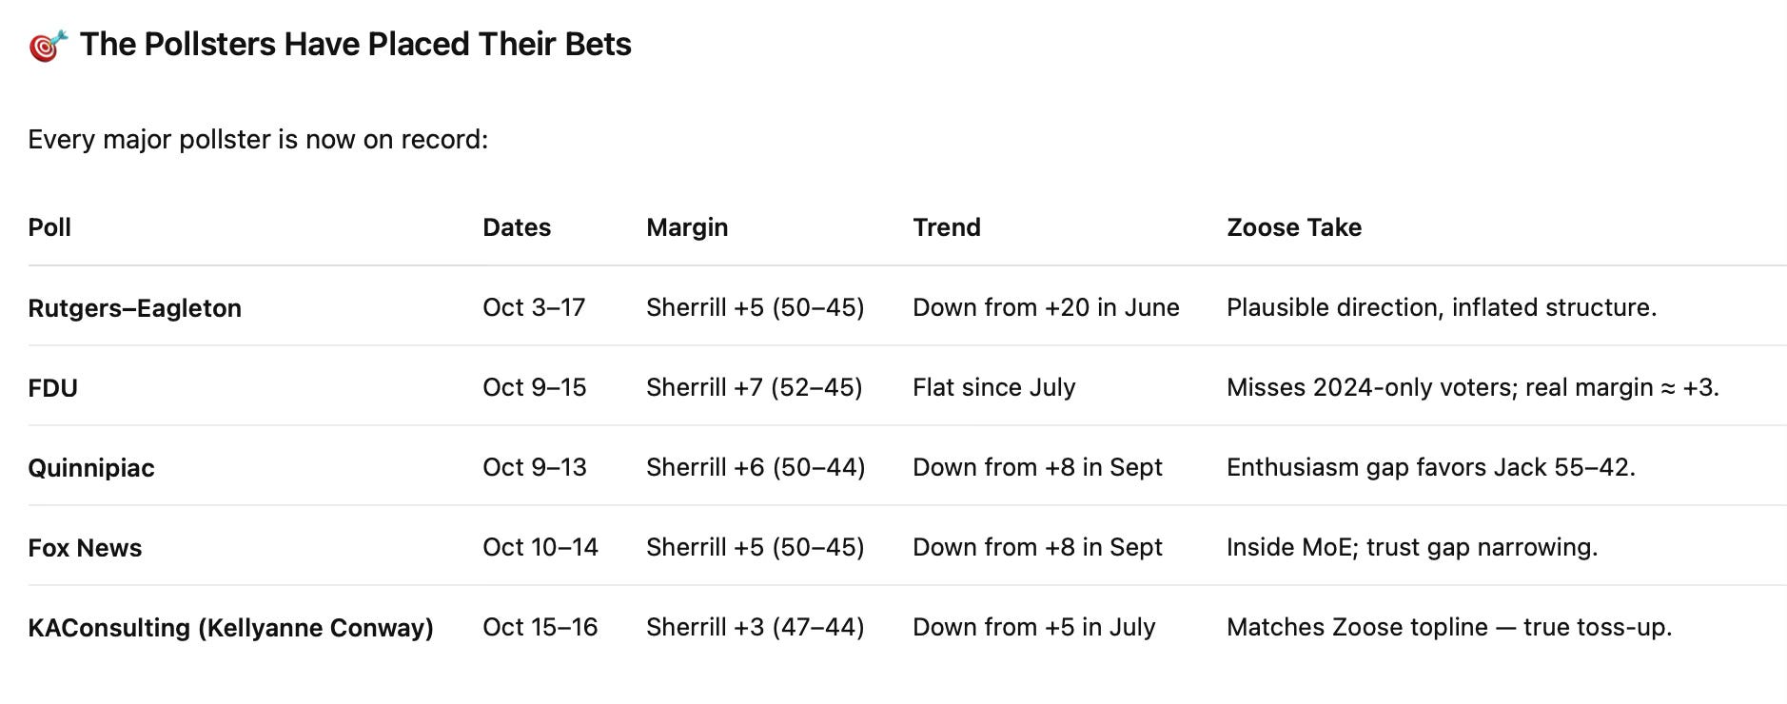This screenshot has height=704, width=1787.
Task: Click Matches Zoose topline true toss-up text
Action: tap(1449, 627)
